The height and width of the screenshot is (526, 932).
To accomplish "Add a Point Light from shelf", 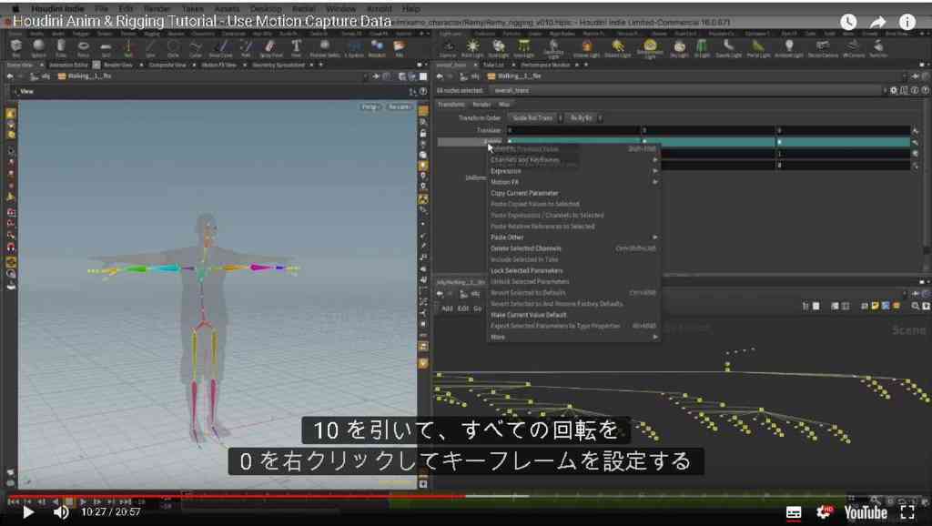I will point(472,47).
